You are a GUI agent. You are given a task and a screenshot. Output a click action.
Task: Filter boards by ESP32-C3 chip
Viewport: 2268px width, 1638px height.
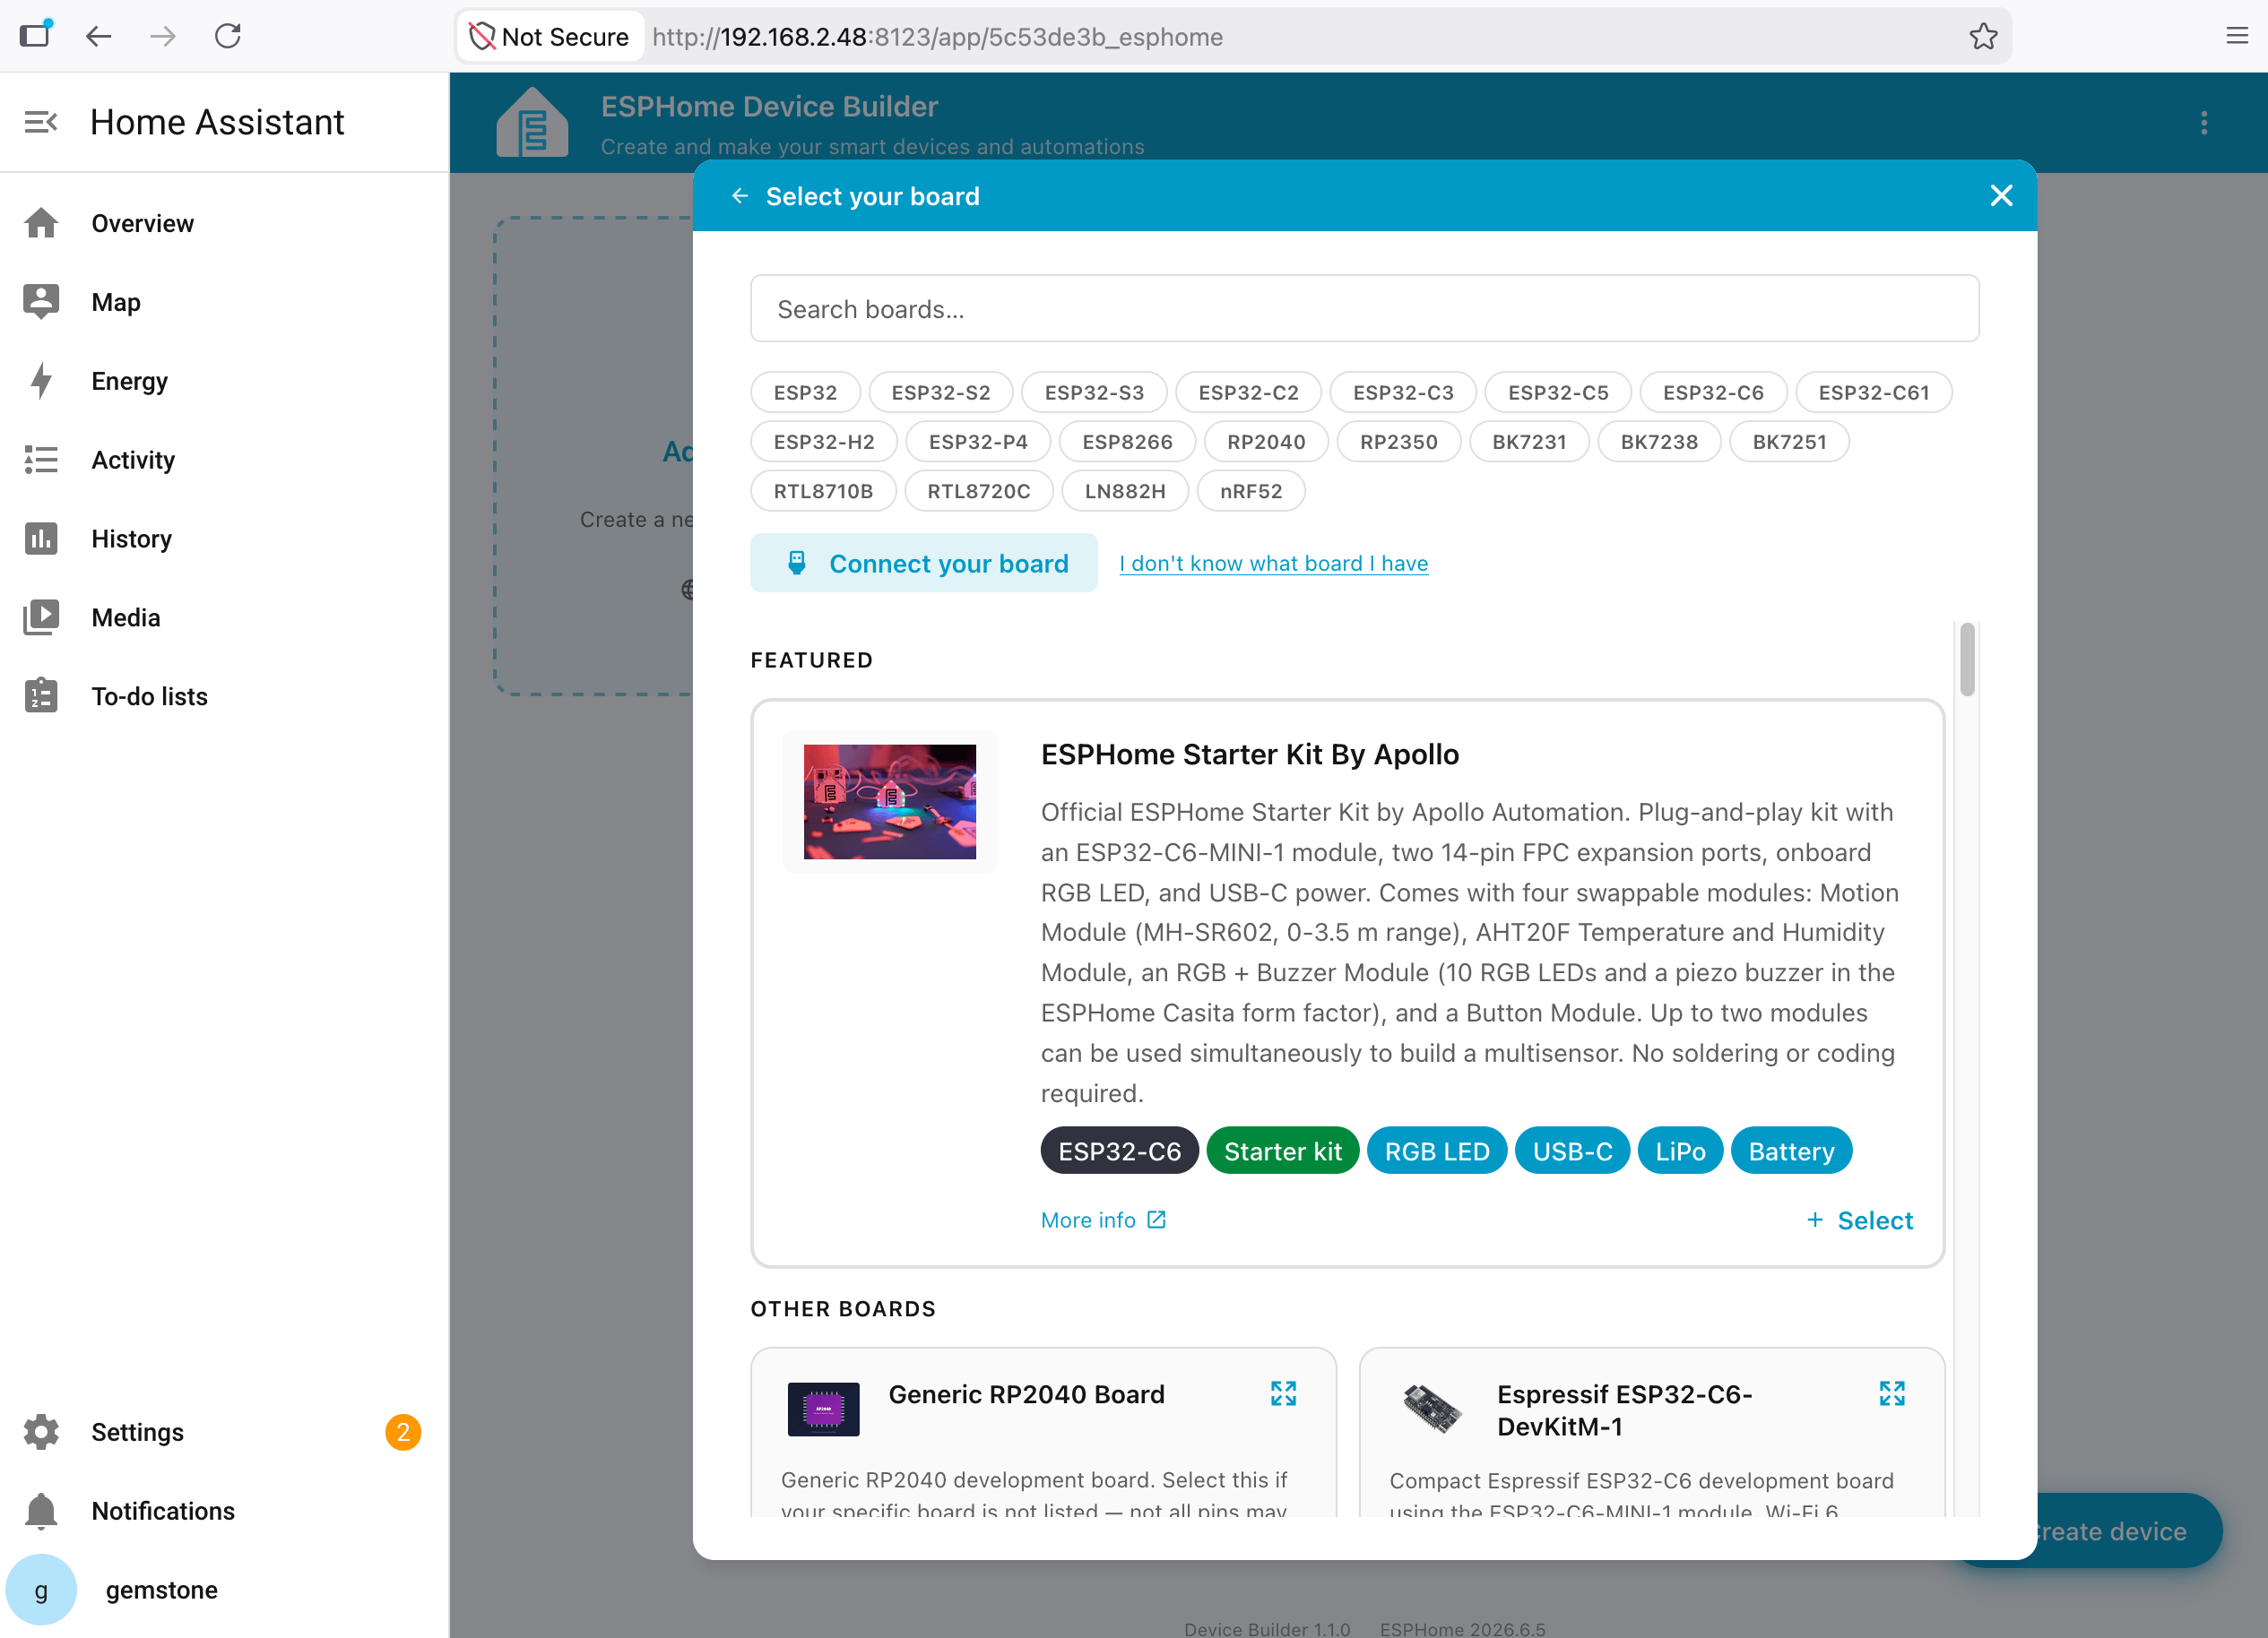click(1403, 392)
